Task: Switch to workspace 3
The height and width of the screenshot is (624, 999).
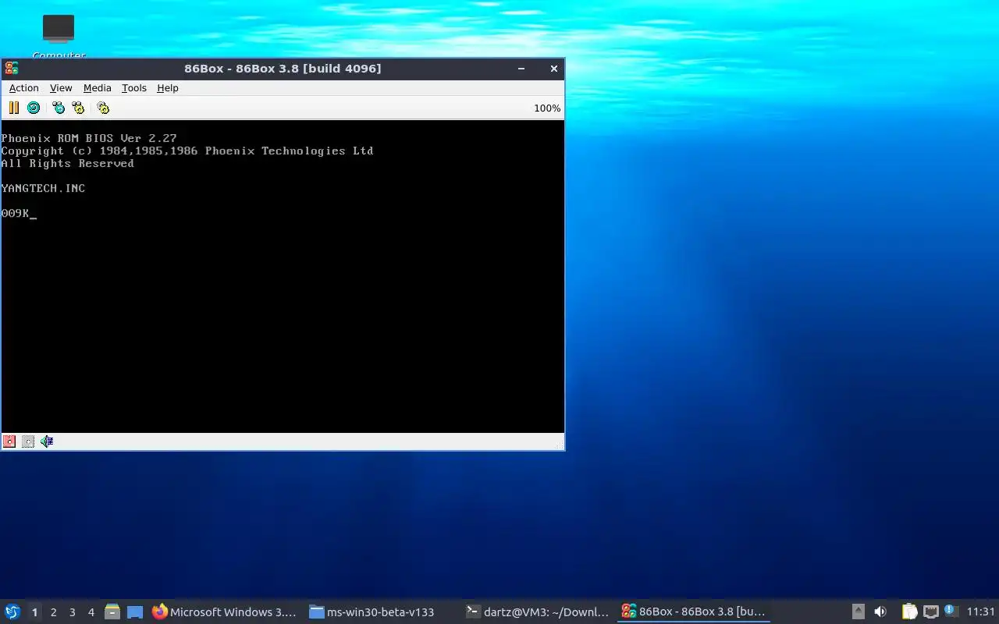Action: tap(72, 612)
